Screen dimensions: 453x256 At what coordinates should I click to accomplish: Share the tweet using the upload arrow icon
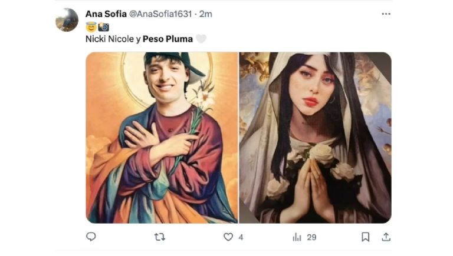click(x=386, y=237)
